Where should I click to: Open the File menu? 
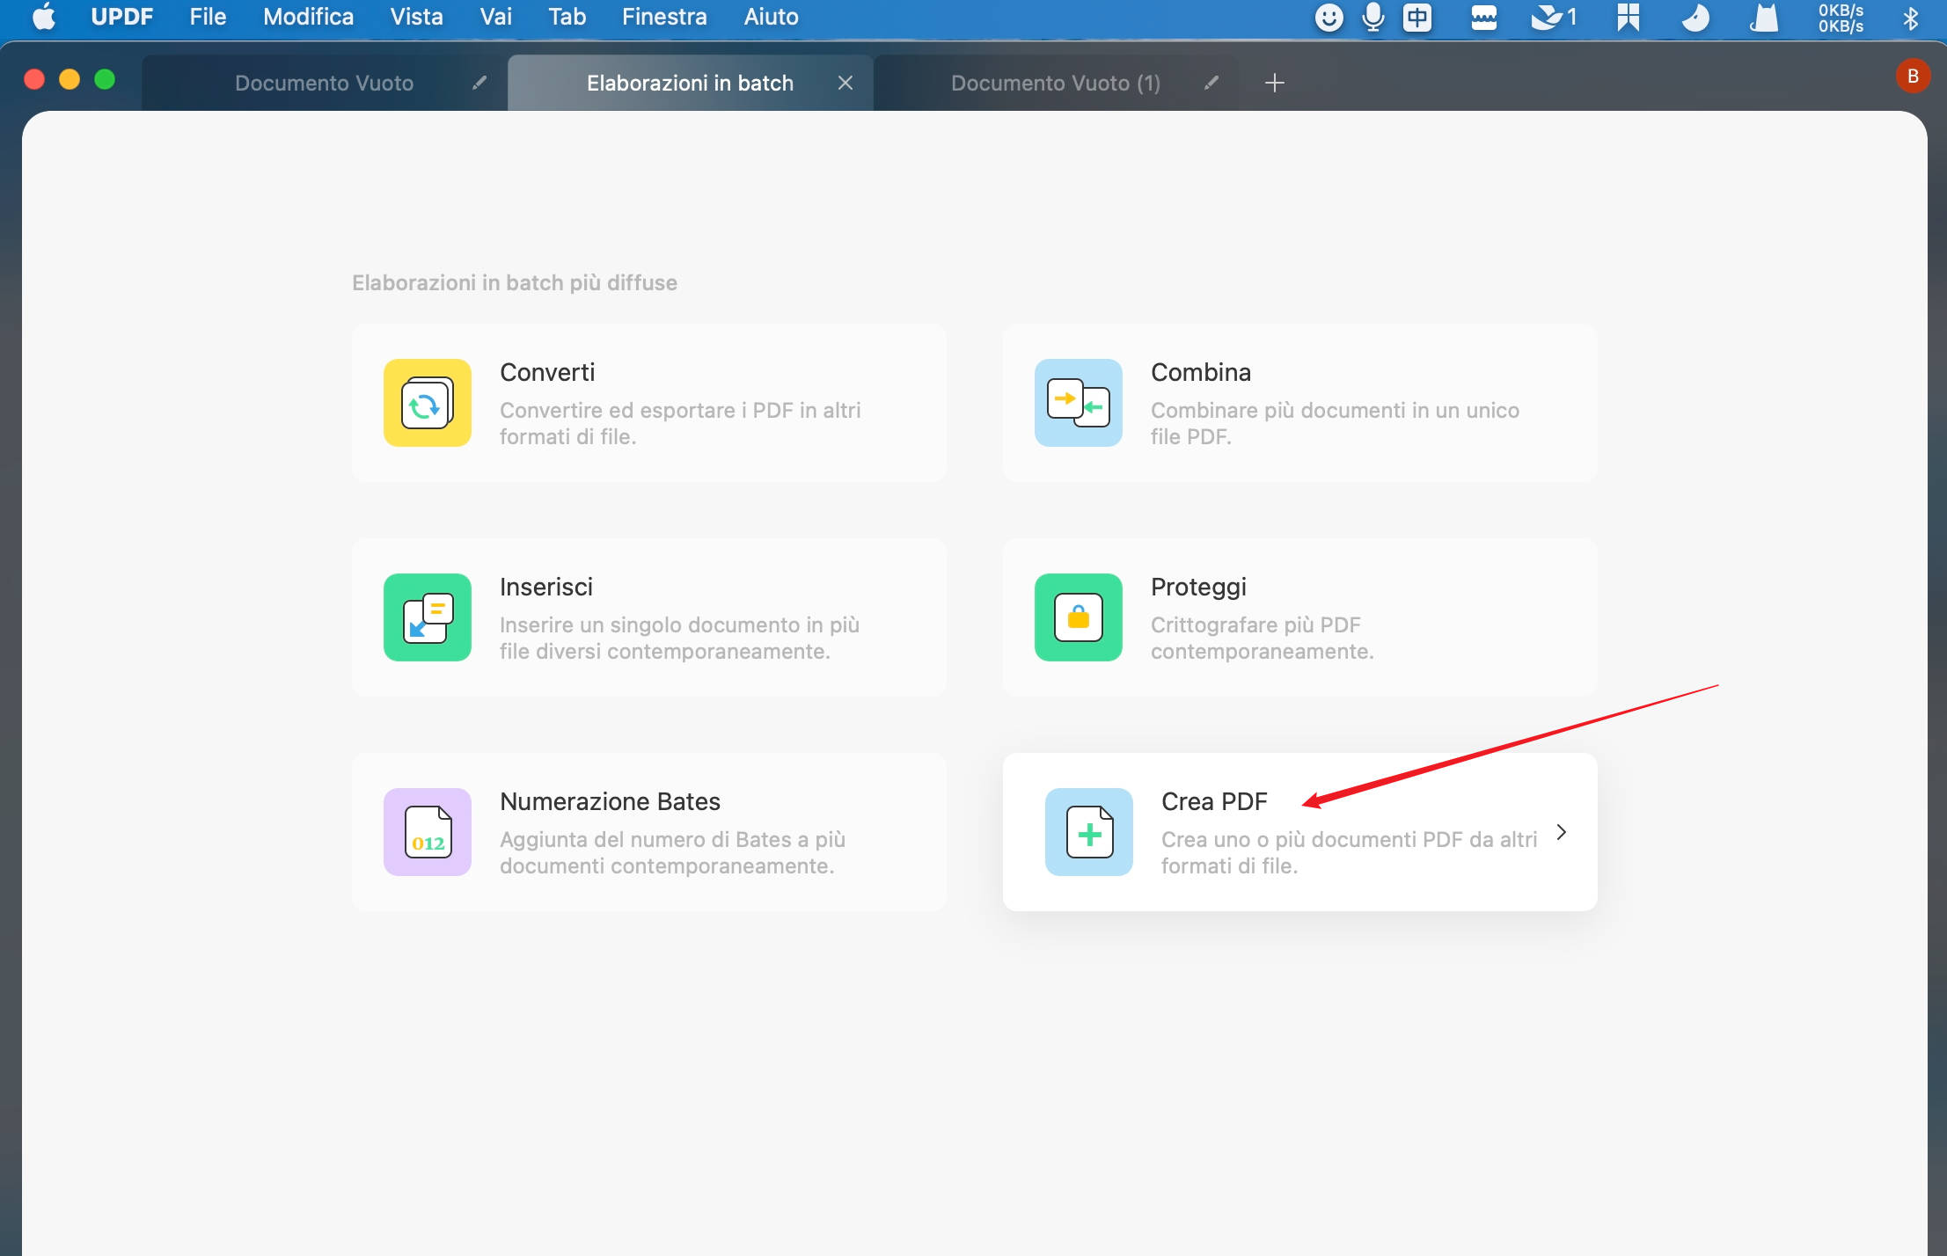[208, 17]
